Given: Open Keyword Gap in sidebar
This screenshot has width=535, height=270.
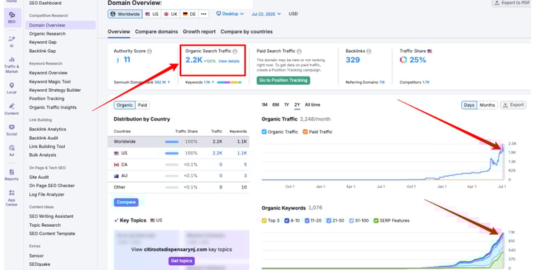Looking at the screenshot, I should [42, 42].
